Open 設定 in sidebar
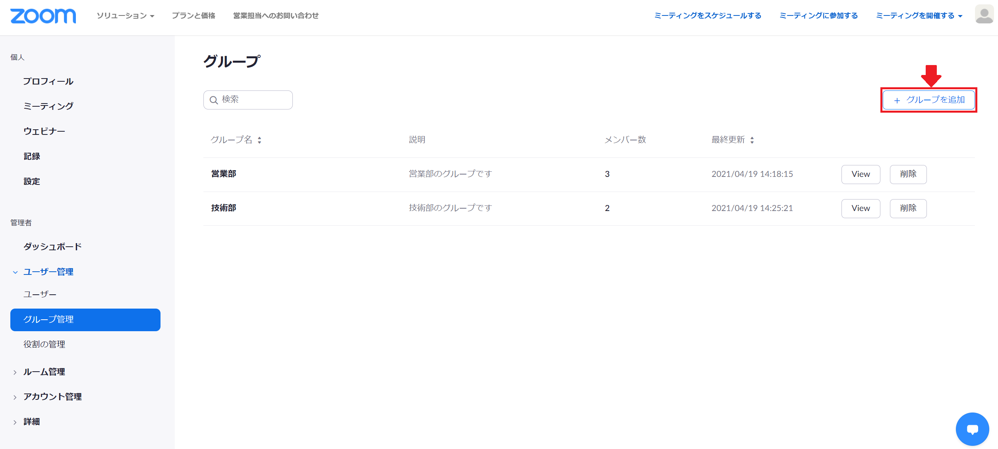Viewport: 998px width, 449px height. 32,181
